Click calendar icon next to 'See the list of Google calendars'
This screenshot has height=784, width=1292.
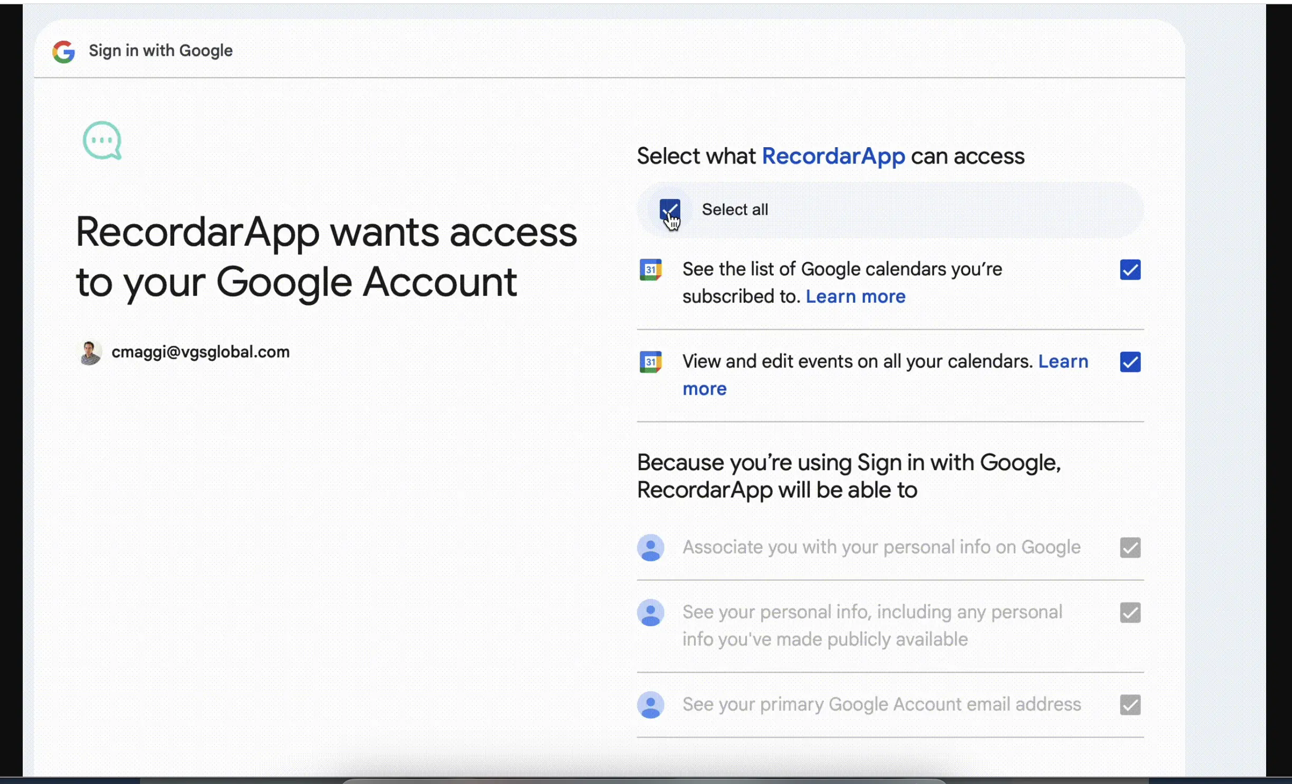click(x=650, y=270)
